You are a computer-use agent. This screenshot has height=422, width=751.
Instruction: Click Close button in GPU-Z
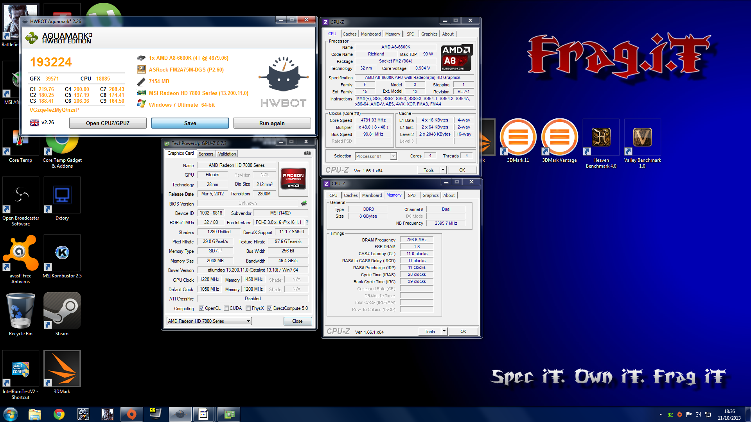(x=297, y=321)
